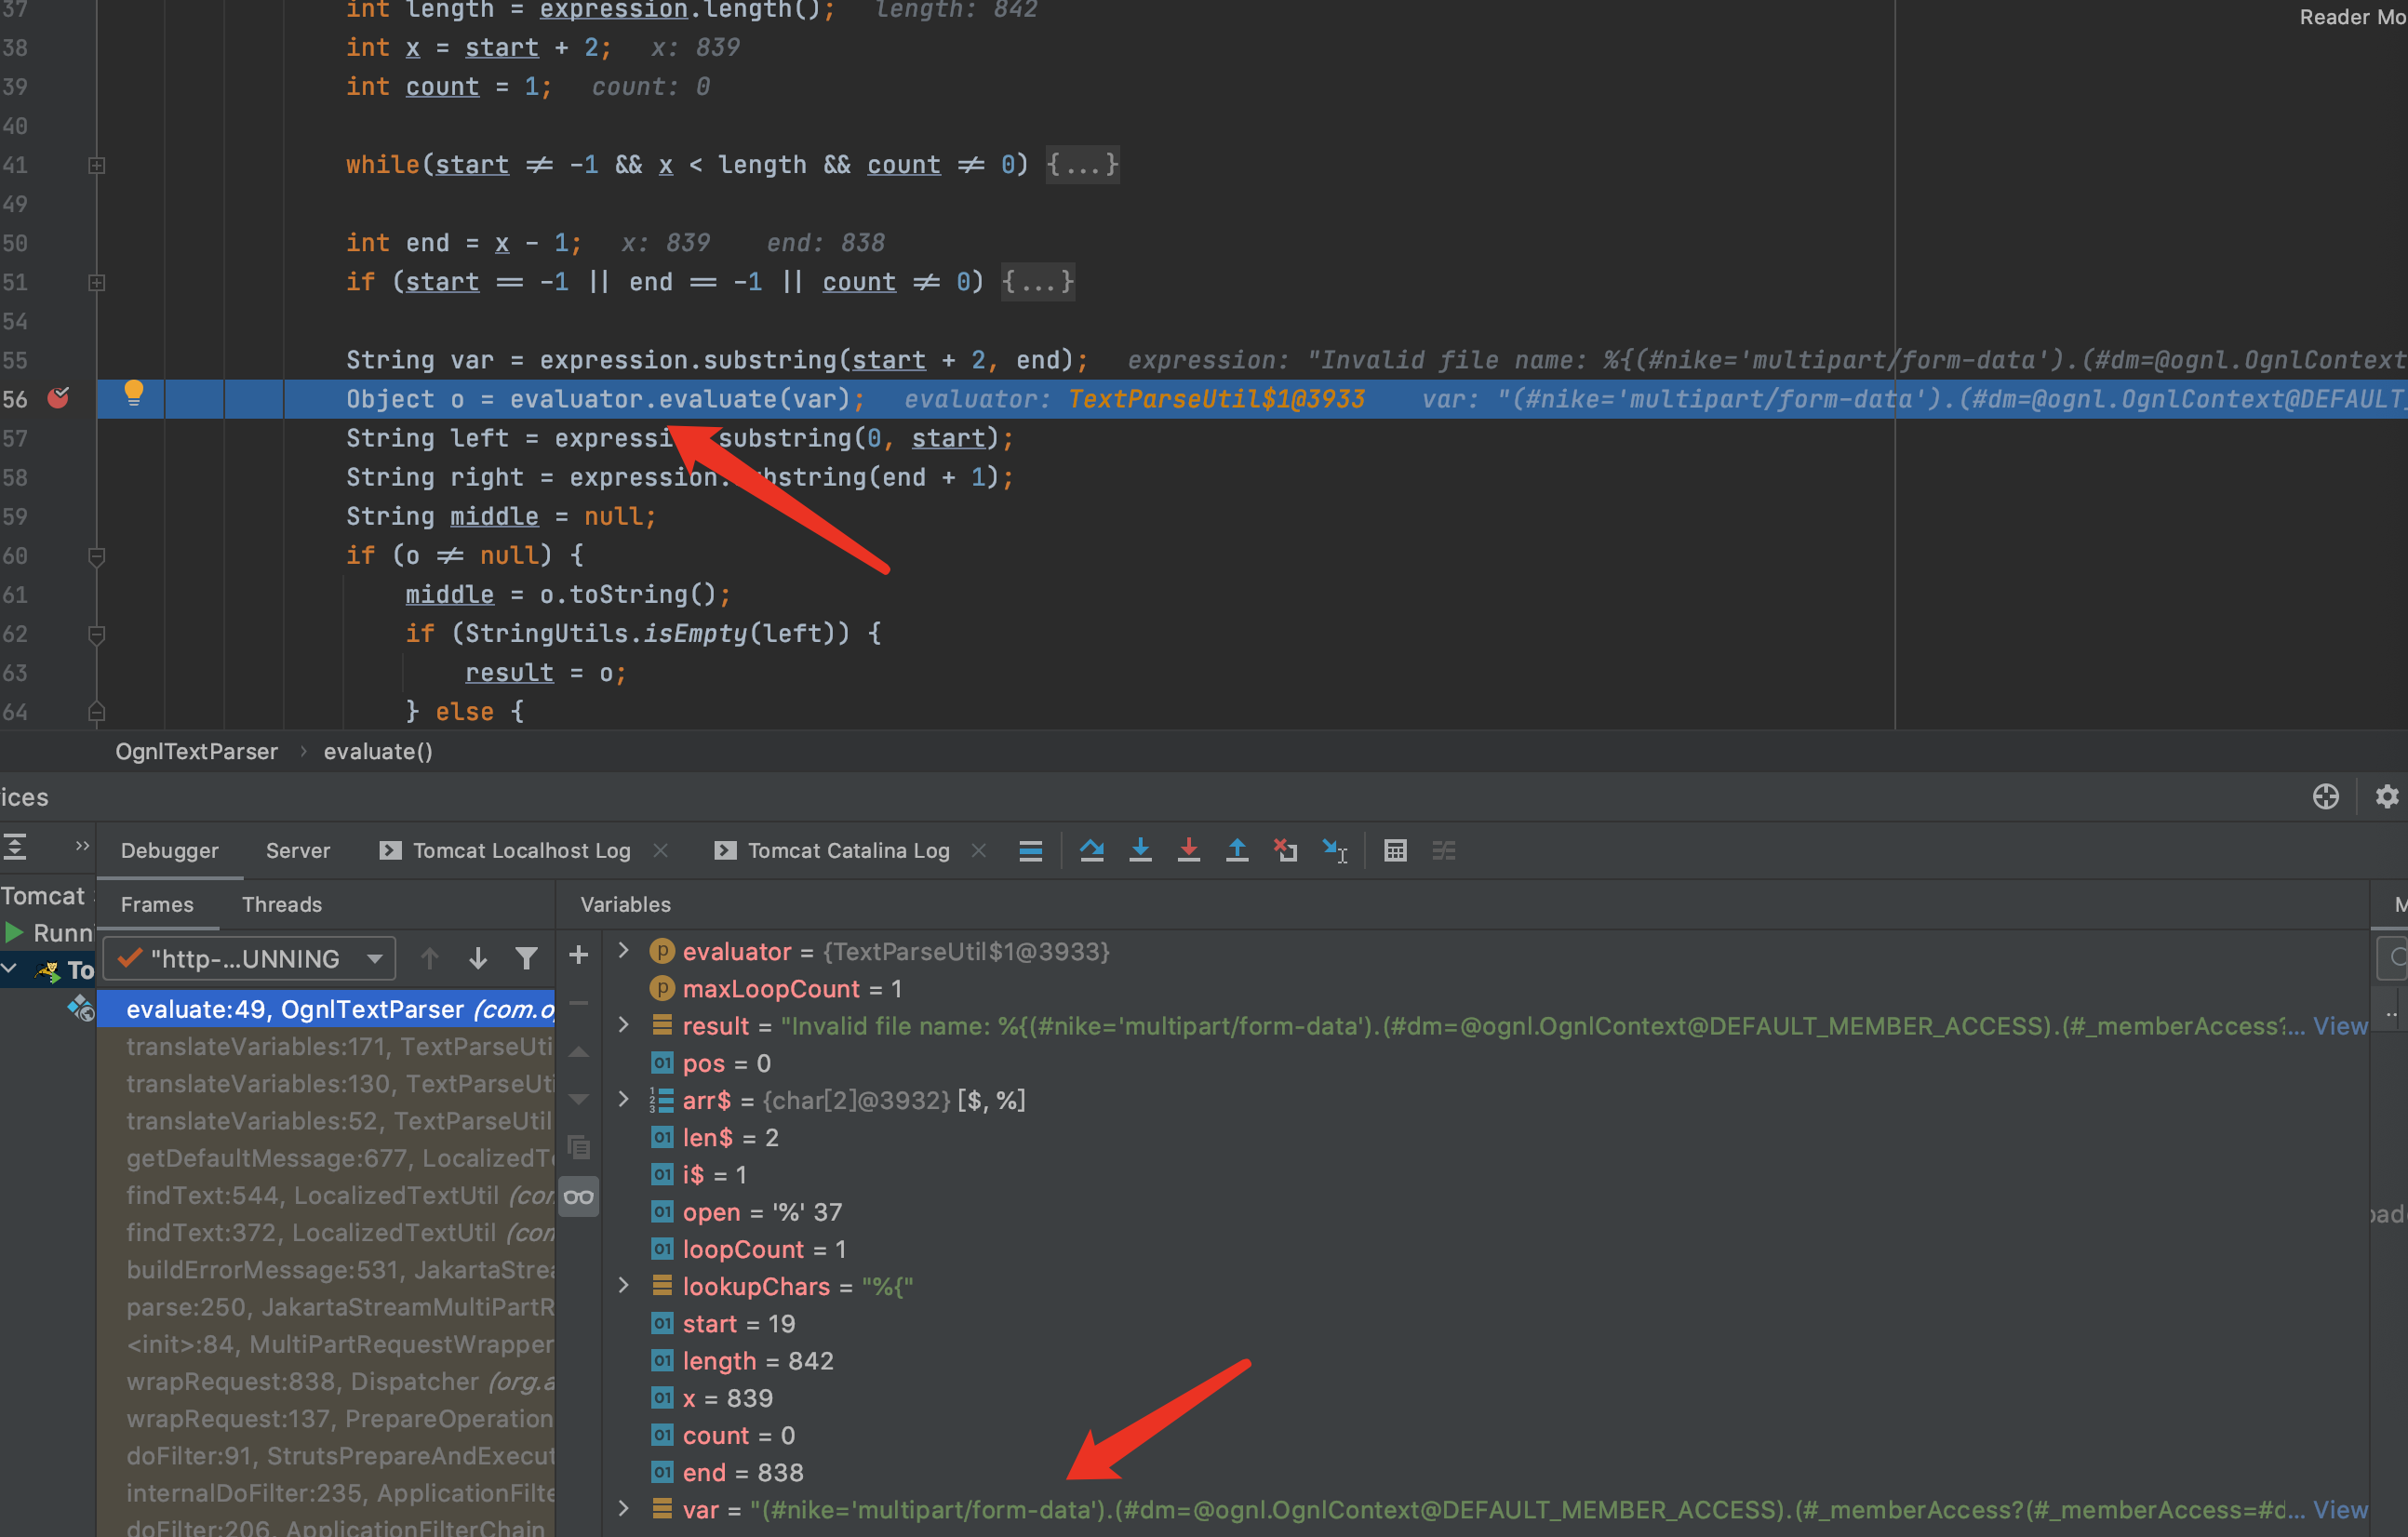The width and height of the screenshot is (2408, 1537).
Task: Toggle the show watches glasses icon
Action: tap(578, 1196)
